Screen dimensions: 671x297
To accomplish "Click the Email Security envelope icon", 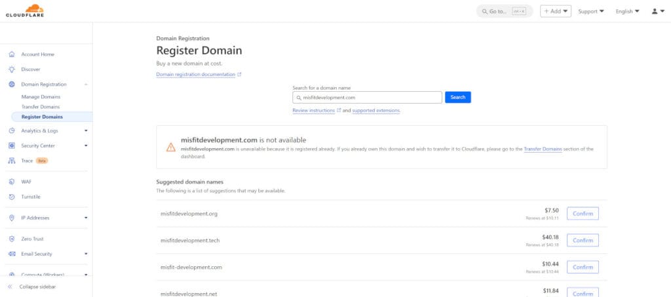I will (x=12, y=254).
